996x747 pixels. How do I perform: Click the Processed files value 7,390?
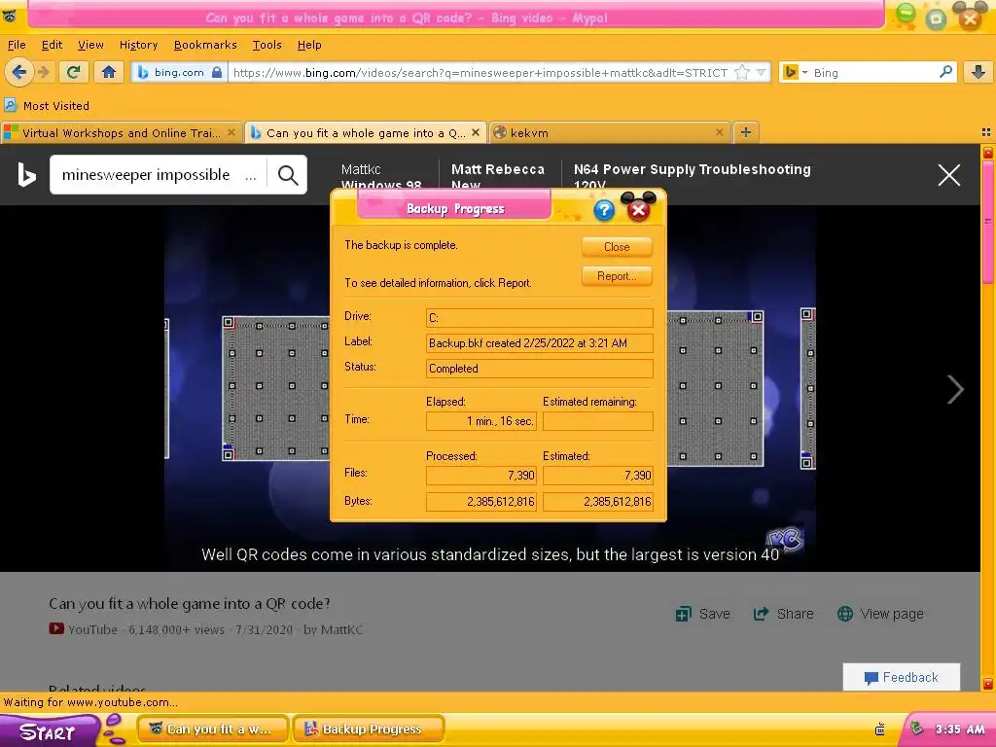click(481, 475)
